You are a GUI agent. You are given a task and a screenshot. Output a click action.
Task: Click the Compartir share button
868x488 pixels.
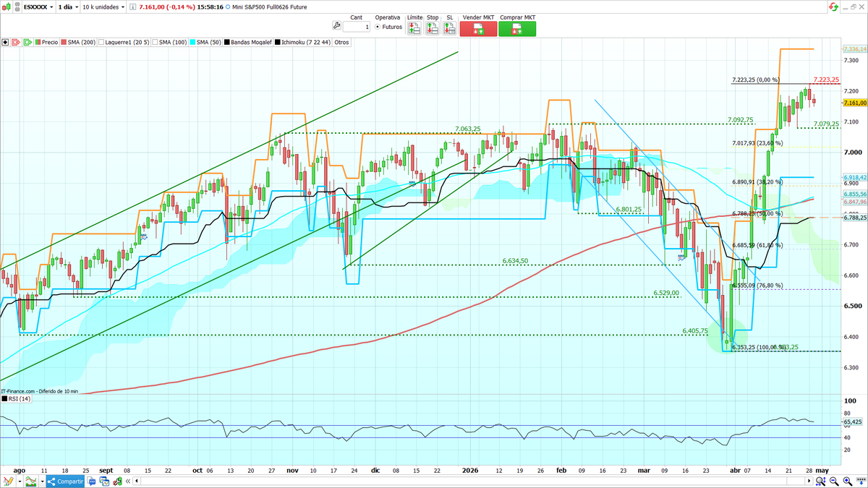[x=65, y=481]
